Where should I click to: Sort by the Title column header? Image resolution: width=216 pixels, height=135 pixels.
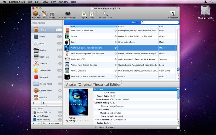point(94,26)
